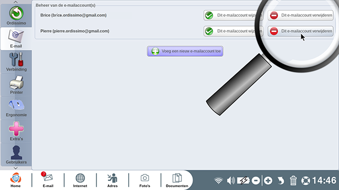This screenshot has width=339, height=190.
Task: Click the Wi-Fi status icon
Action: coord(219,181)
